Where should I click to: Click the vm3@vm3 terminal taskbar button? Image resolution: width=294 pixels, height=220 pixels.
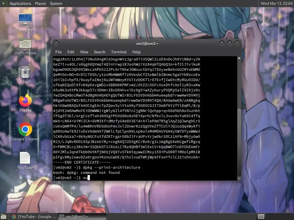[x=82, y=217]
